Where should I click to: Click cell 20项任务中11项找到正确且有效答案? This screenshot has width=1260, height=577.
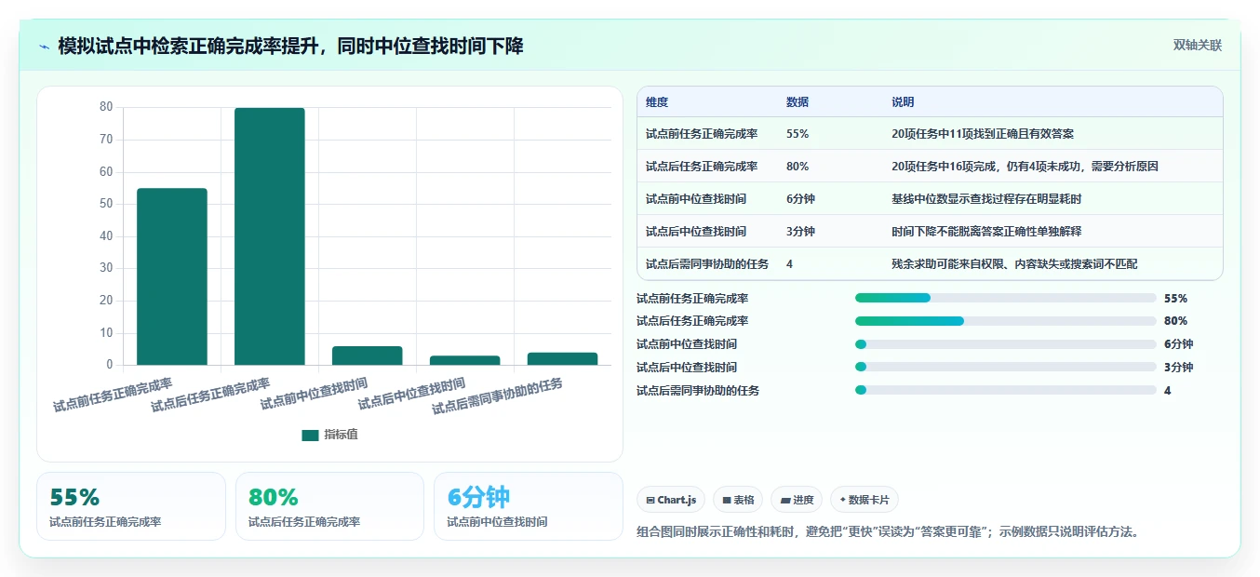point(983,134)
